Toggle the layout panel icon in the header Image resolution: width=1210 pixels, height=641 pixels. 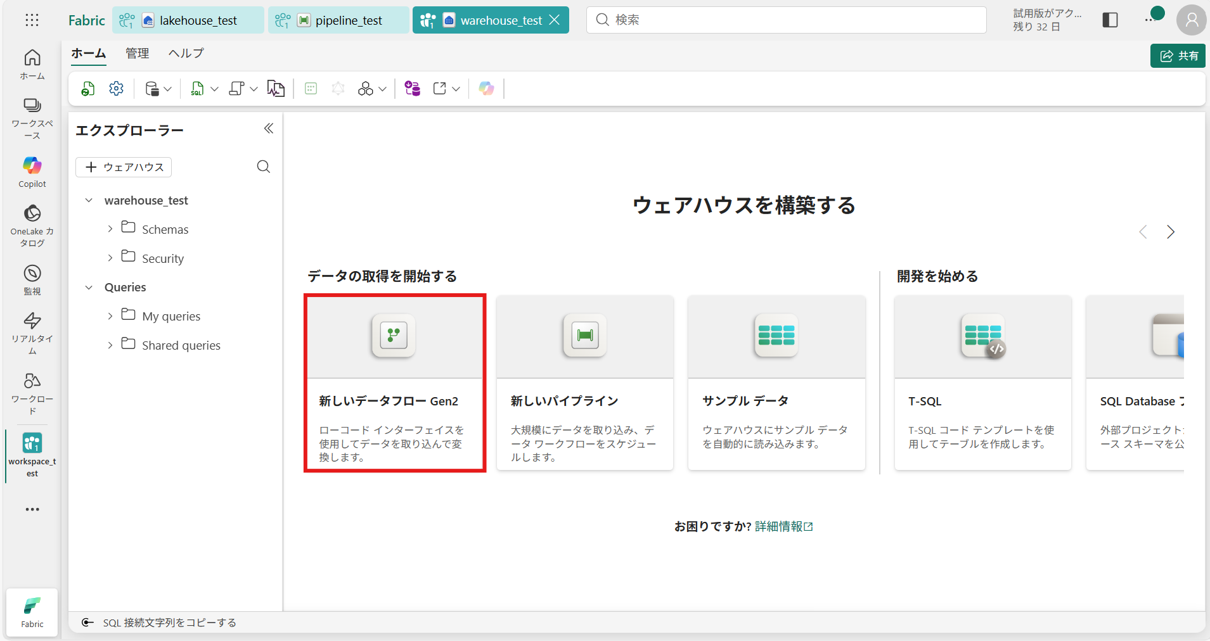pyautogui.click(x=1110, y=20)
